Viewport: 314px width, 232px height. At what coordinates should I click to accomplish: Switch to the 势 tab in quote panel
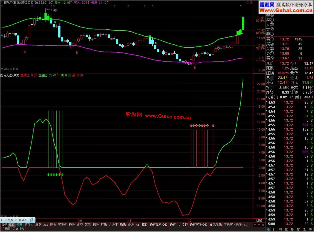point(292,229)
